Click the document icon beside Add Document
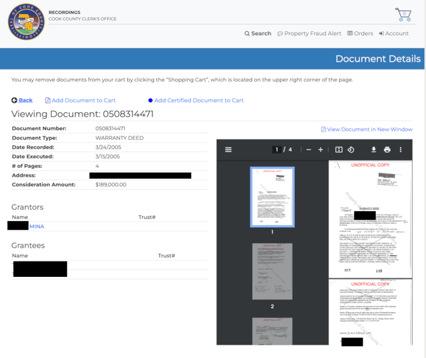This screenshot has height=358, width=426. (48, 100)
